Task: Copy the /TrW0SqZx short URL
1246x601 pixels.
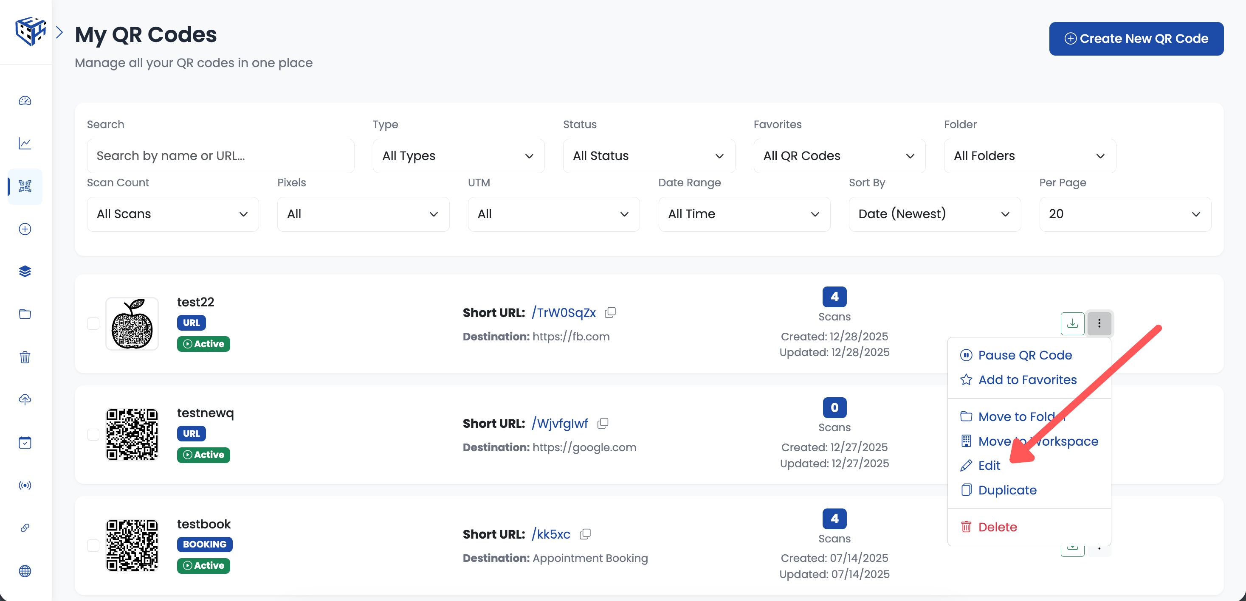Action: click(610, 312)
